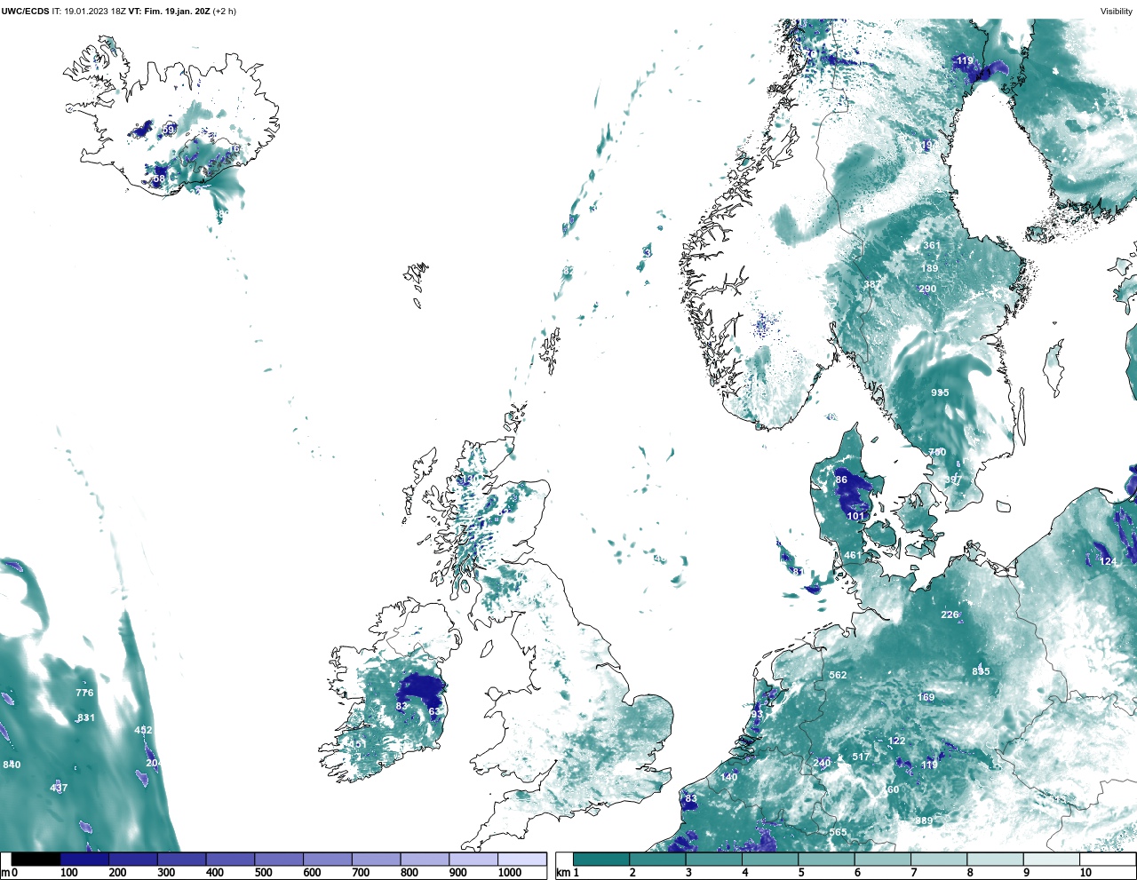
Task: Select the 1–2 km dark teal swatch
Action: click(601, 859)
